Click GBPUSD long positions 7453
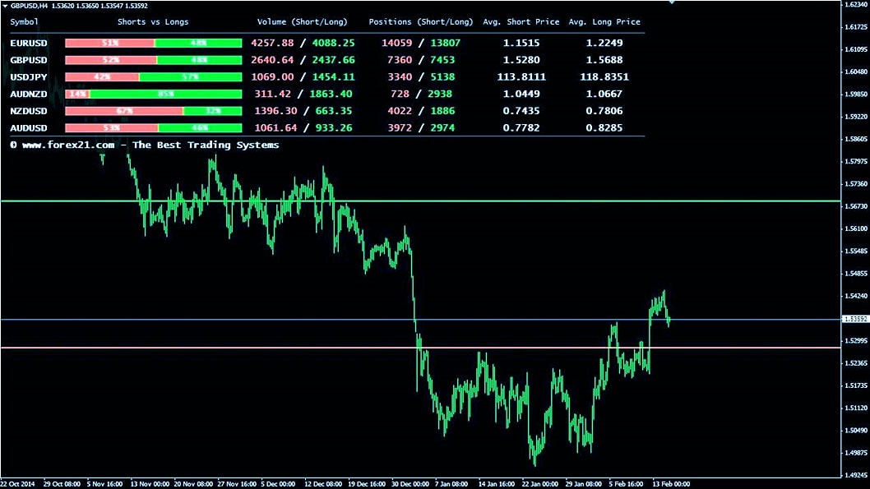This screenshot has width=870, height=489. (442, 60)
